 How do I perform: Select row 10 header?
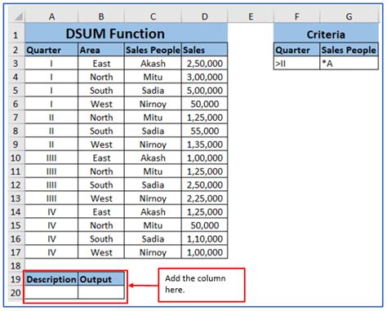click(x=16, y=158)
